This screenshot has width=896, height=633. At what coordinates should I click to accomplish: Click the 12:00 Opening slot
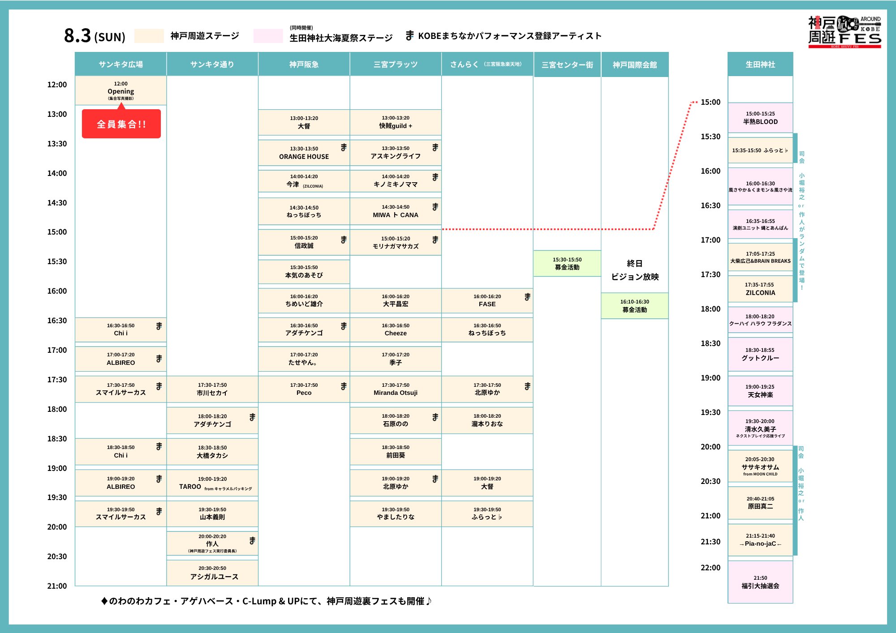[x=121, y=90]
